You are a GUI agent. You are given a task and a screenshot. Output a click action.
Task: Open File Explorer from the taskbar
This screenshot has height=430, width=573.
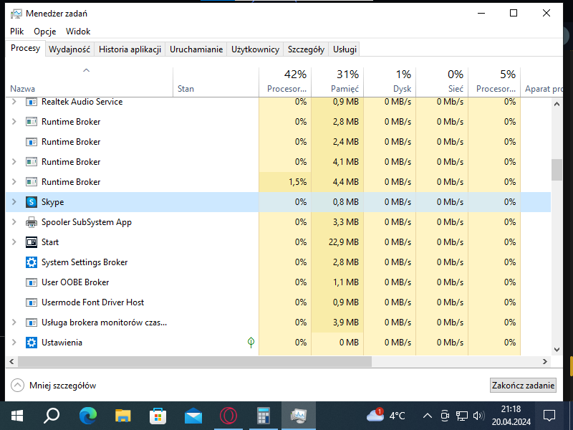pos(122,416)
